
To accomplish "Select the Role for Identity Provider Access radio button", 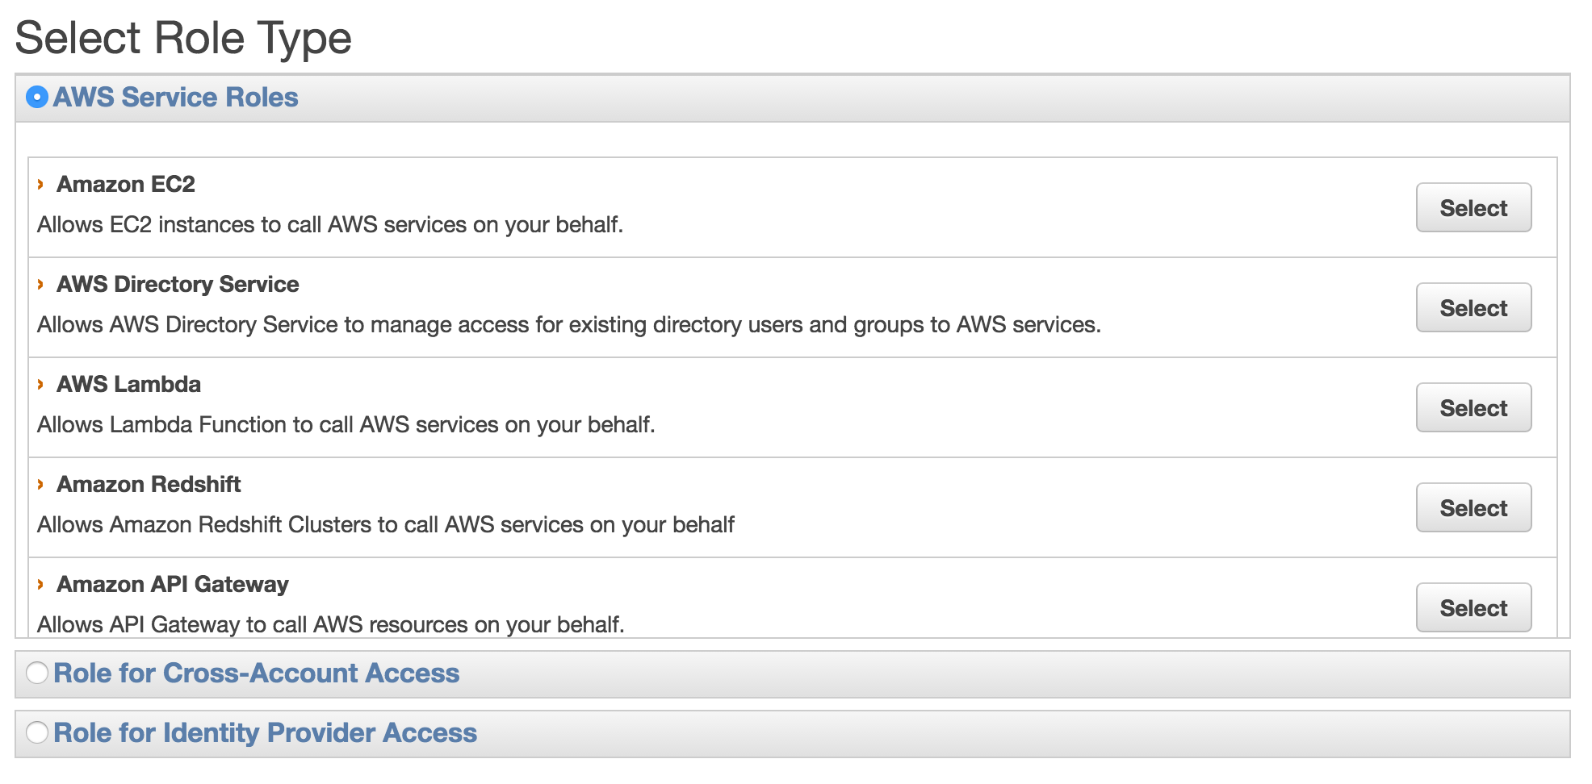I will (x=37, y=732).
